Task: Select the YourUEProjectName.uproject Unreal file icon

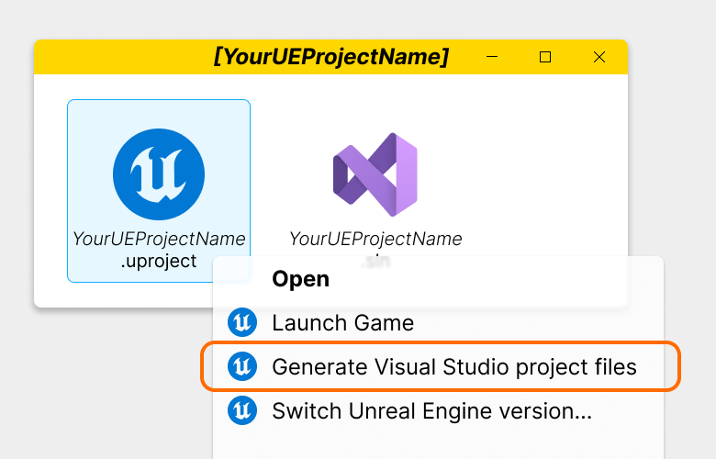Action: [x=159, y=174]
